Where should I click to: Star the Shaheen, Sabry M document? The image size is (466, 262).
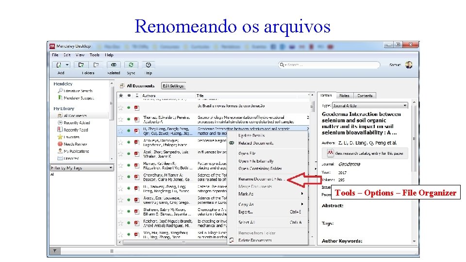click(121, 212)
